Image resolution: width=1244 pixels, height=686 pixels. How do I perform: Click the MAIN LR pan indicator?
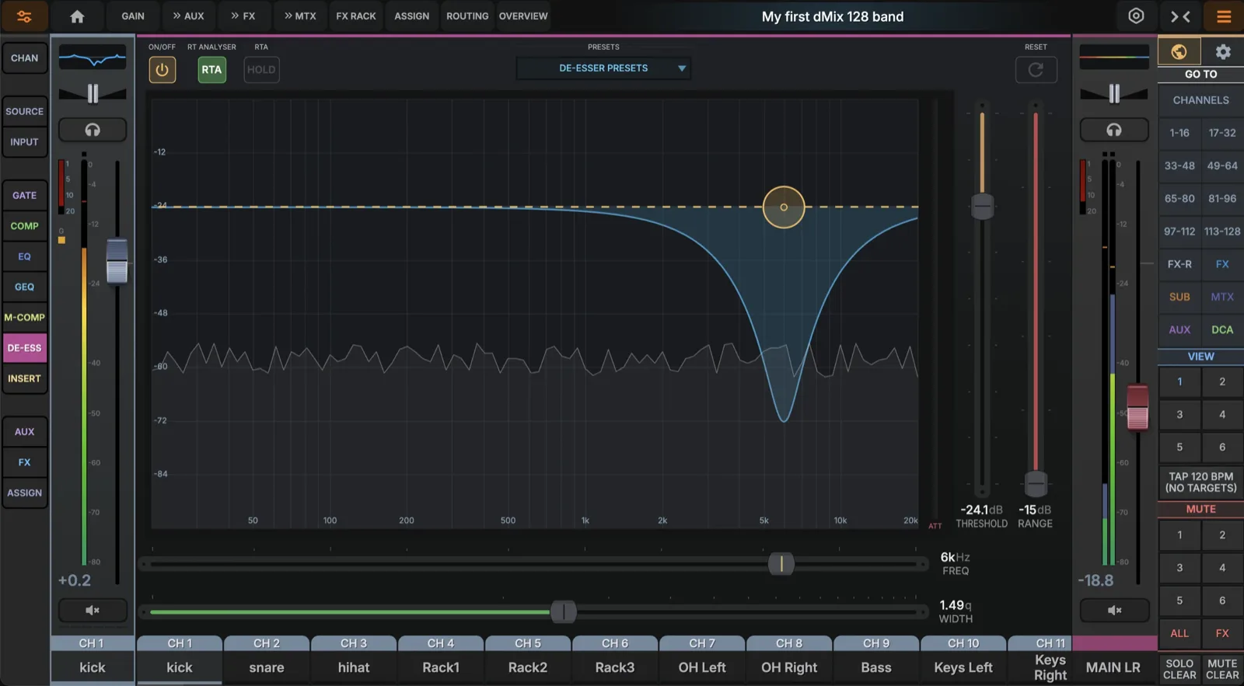(1114, 94)
